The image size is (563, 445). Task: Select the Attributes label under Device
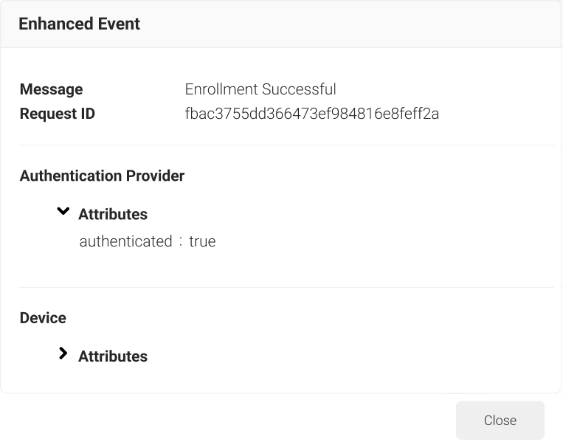pos(113,356)
